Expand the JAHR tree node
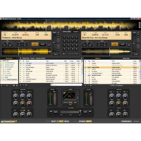 pos(4,71)
